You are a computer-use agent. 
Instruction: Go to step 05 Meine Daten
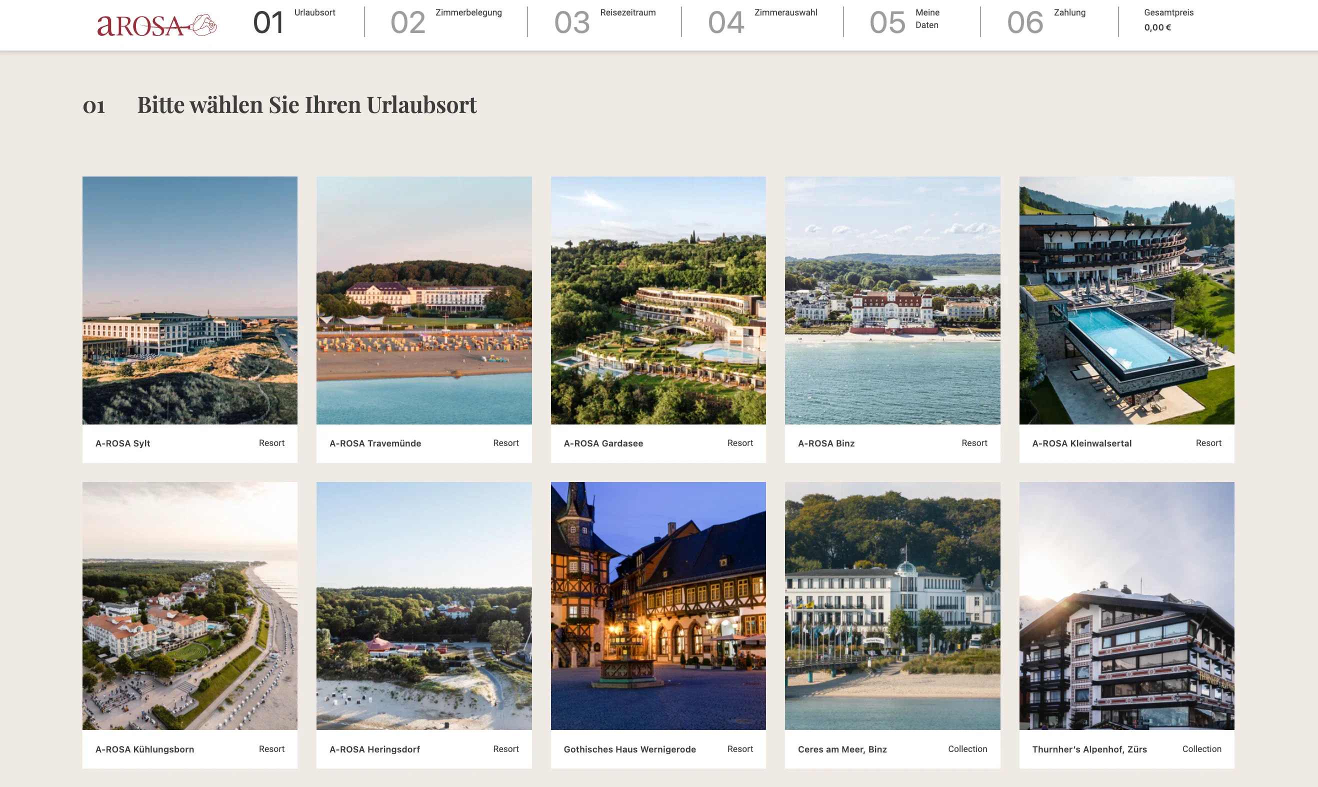(904, 21)
